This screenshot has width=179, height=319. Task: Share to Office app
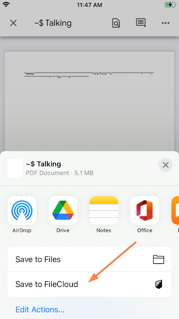pyautogui.click(x=145, y=210)
